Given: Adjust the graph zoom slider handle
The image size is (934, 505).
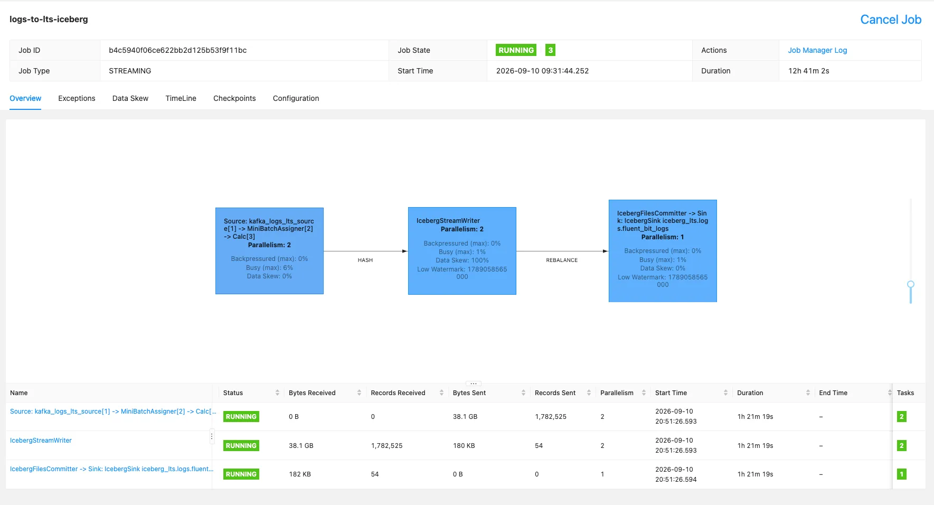Looking at the screenshot, I should (x=911, y=284).
